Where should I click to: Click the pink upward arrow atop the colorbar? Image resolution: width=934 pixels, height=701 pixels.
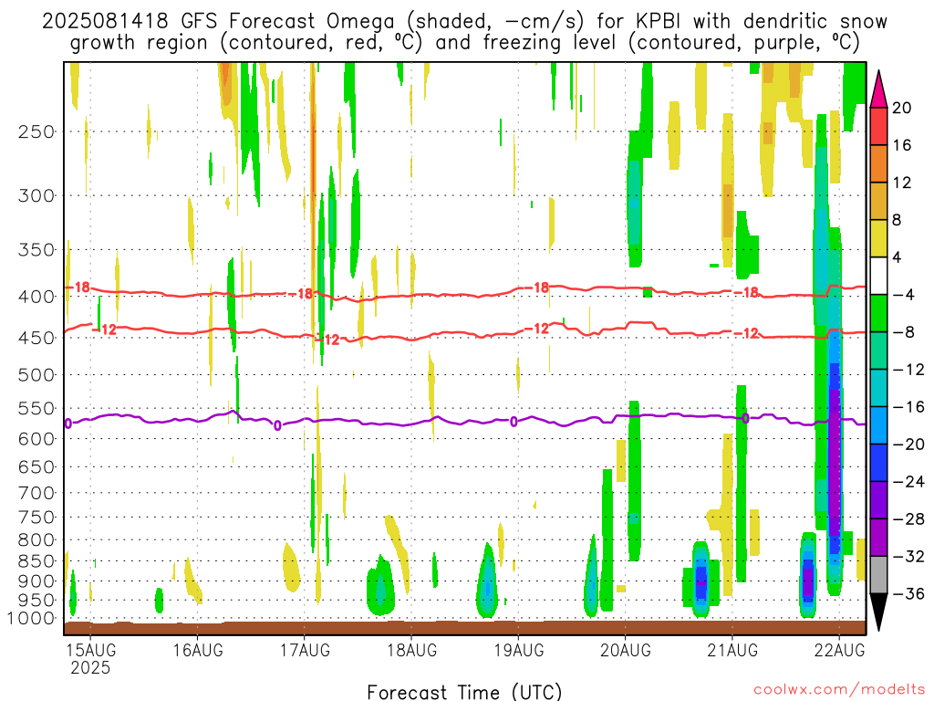click(x=878, y=89)
